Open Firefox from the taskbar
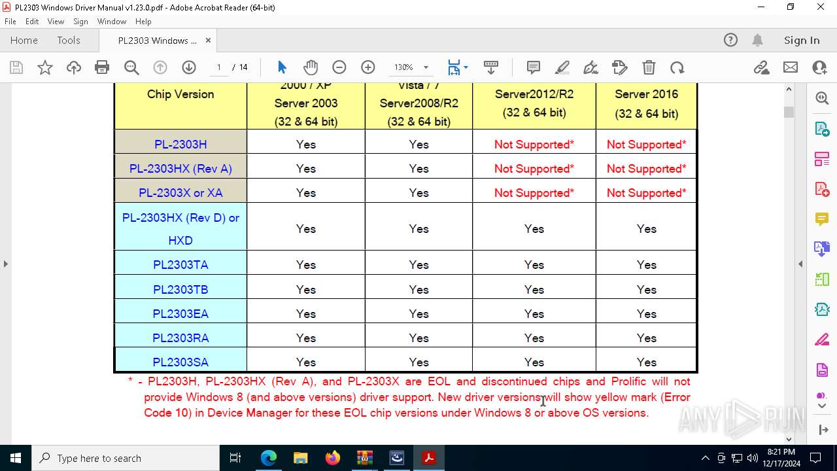837x471 pixels. pos(333,458)
